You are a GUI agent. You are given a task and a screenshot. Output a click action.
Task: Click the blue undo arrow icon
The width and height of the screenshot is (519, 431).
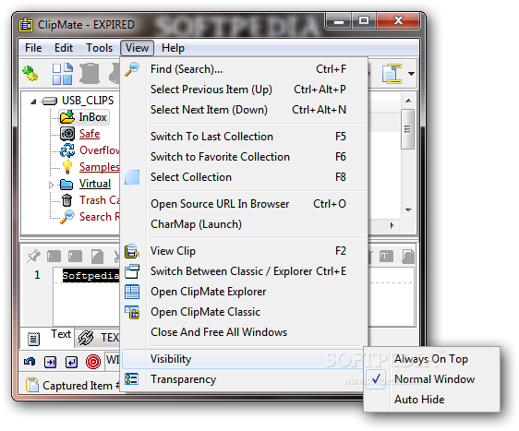(30, 362)
